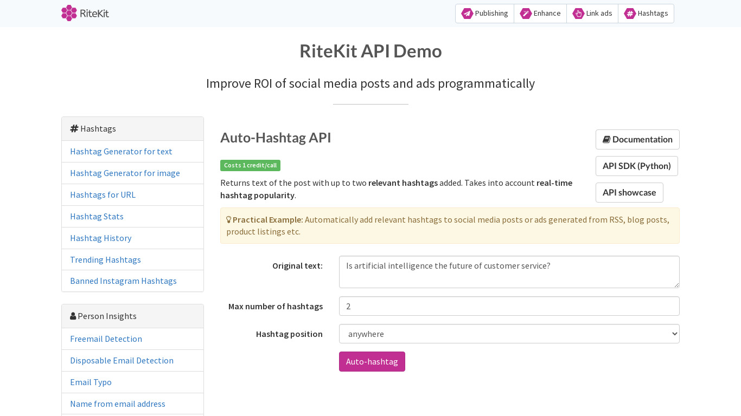Image resolution: width=741 pixels, height=416 pixels.
Task: Click the 'Person Insights' panel header text
Action: click(107, 316)
